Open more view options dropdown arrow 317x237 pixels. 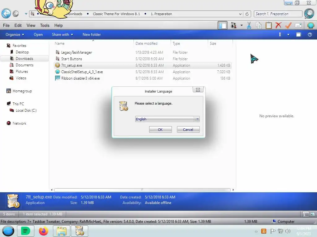point(289,35)
